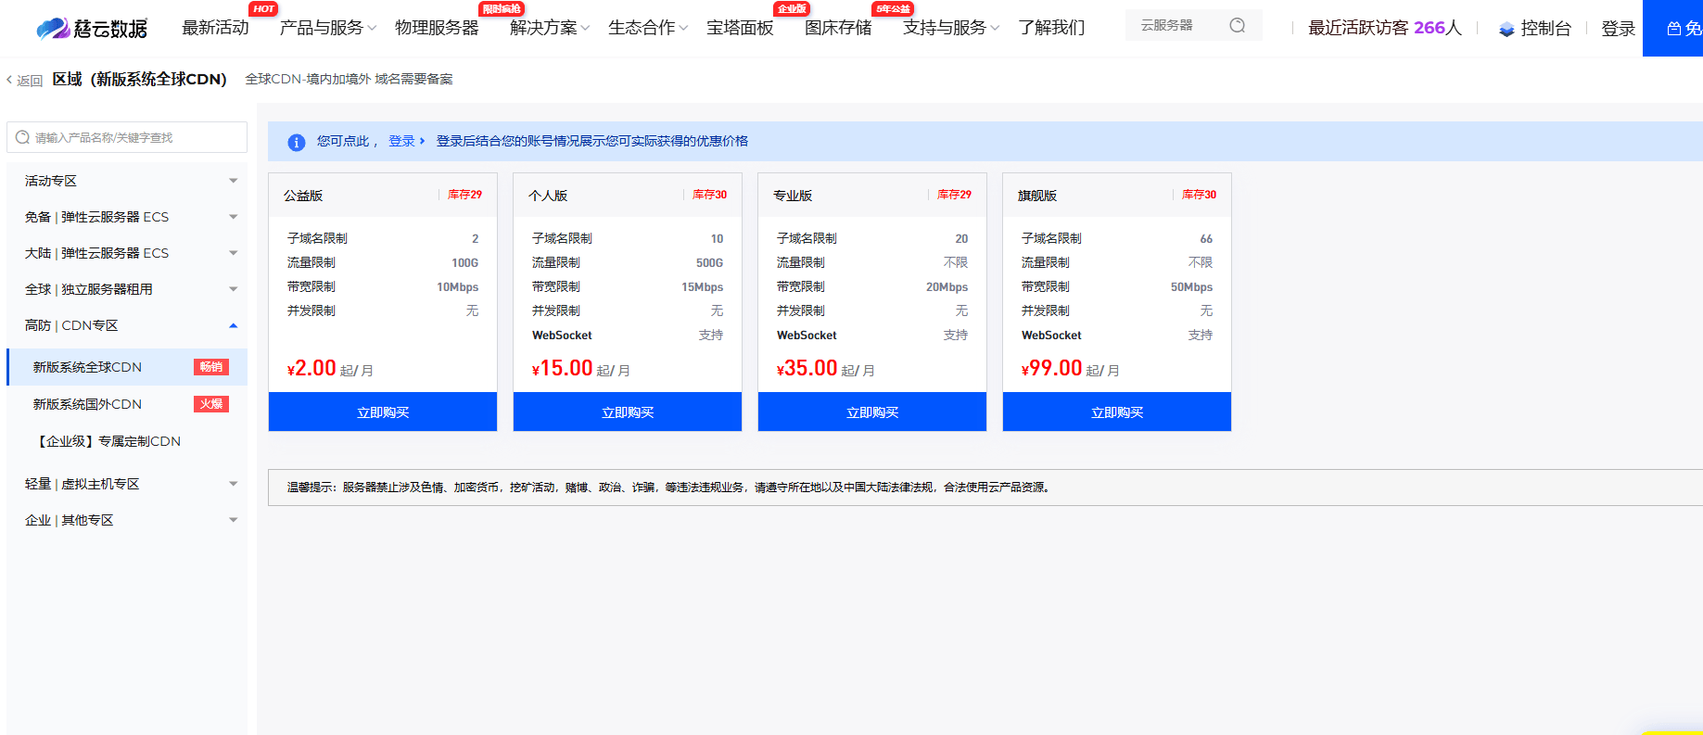
Task: Click the ¥15.00 price text
Action: (x=562, y=368)
